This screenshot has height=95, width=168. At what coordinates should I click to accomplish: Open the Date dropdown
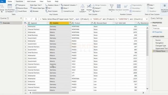(151, 5)
